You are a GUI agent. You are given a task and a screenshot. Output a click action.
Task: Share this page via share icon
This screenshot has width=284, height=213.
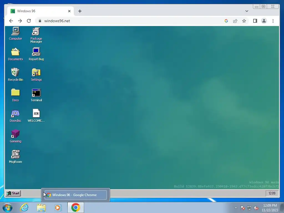[235, 21]
